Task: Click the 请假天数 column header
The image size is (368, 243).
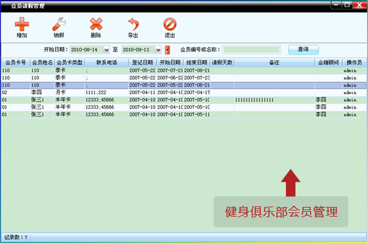Action: 222,62
